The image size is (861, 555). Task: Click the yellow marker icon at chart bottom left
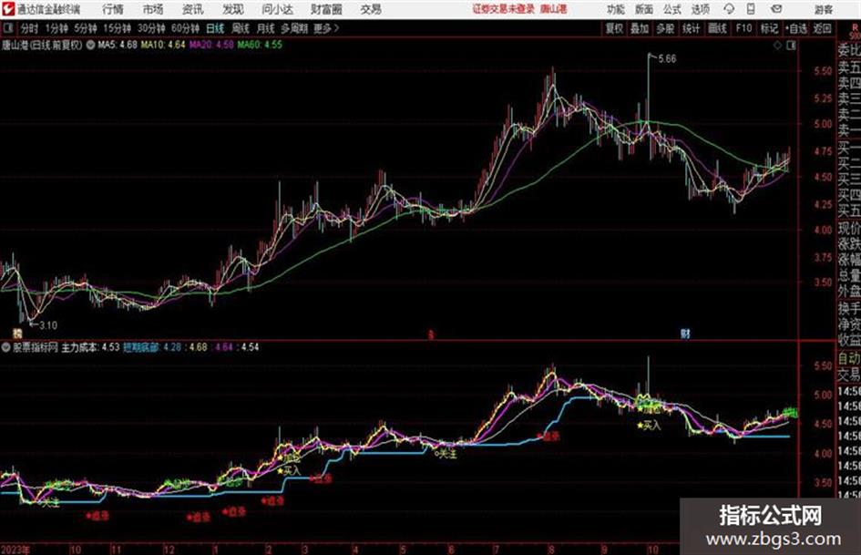17,333
